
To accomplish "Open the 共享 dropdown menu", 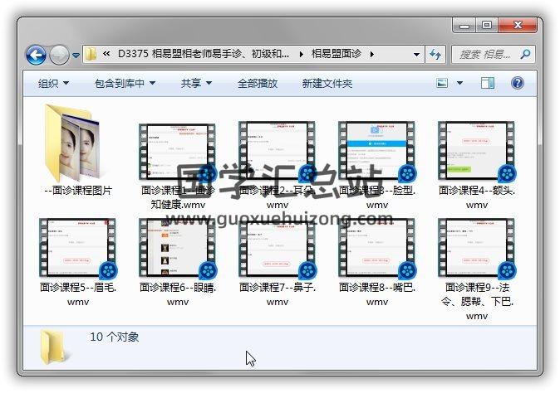I will point(196,84).
